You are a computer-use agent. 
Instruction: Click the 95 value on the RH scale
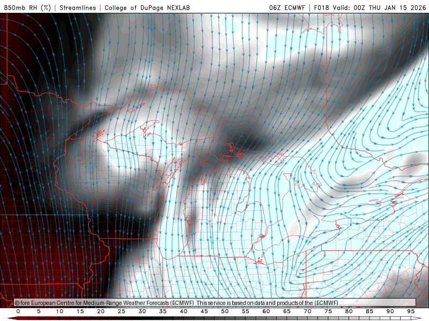tap(411, 311)
